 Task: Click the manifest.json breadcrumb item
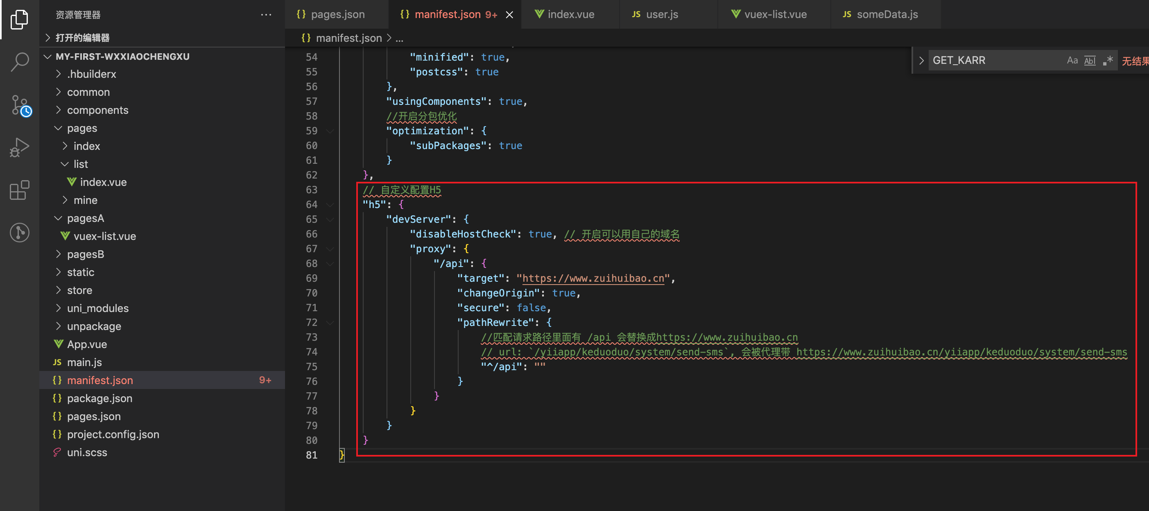pos(348,38)
